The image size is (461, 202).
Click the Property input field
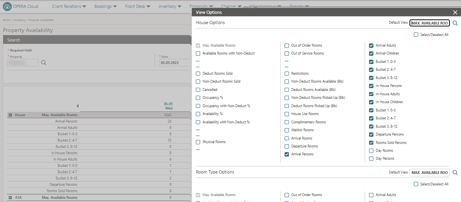(23, 62)
